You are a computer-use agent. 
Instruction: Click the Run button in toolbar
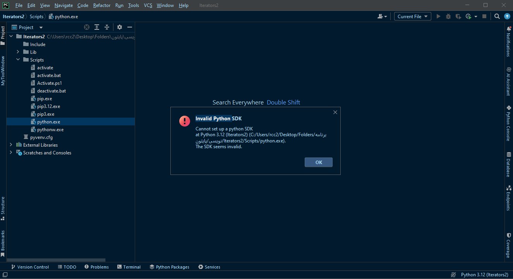tap(438, 16)
